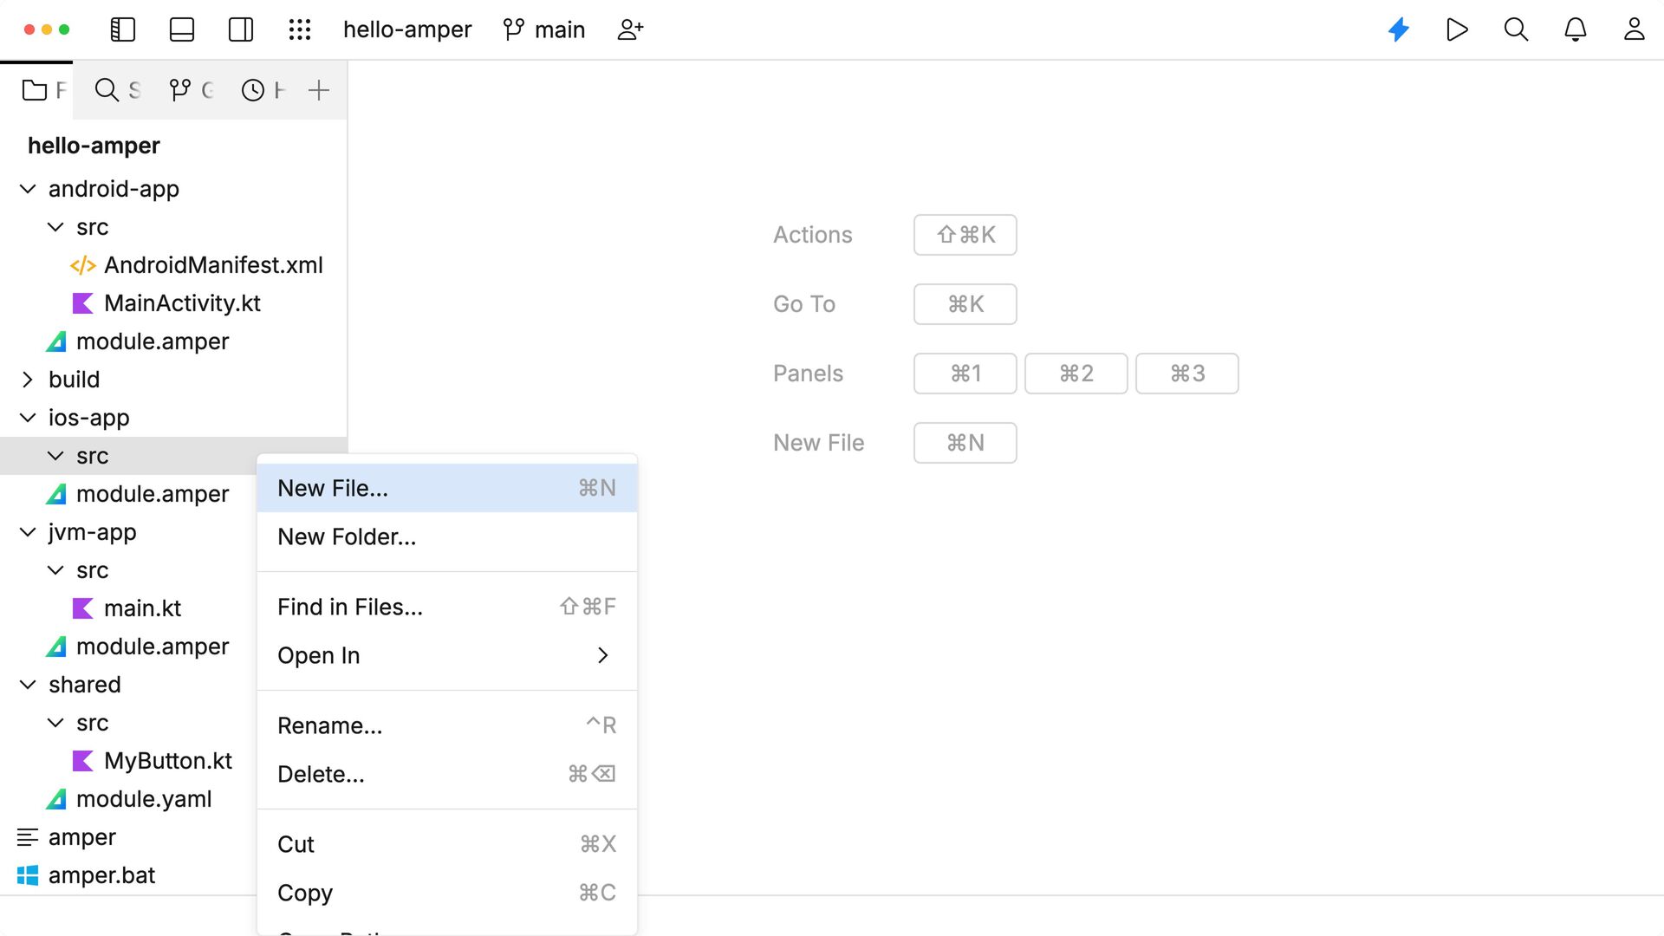1664x936 pixels.
Task: Collapse the src folder under ios-app
Action: [x=55, y=456]
